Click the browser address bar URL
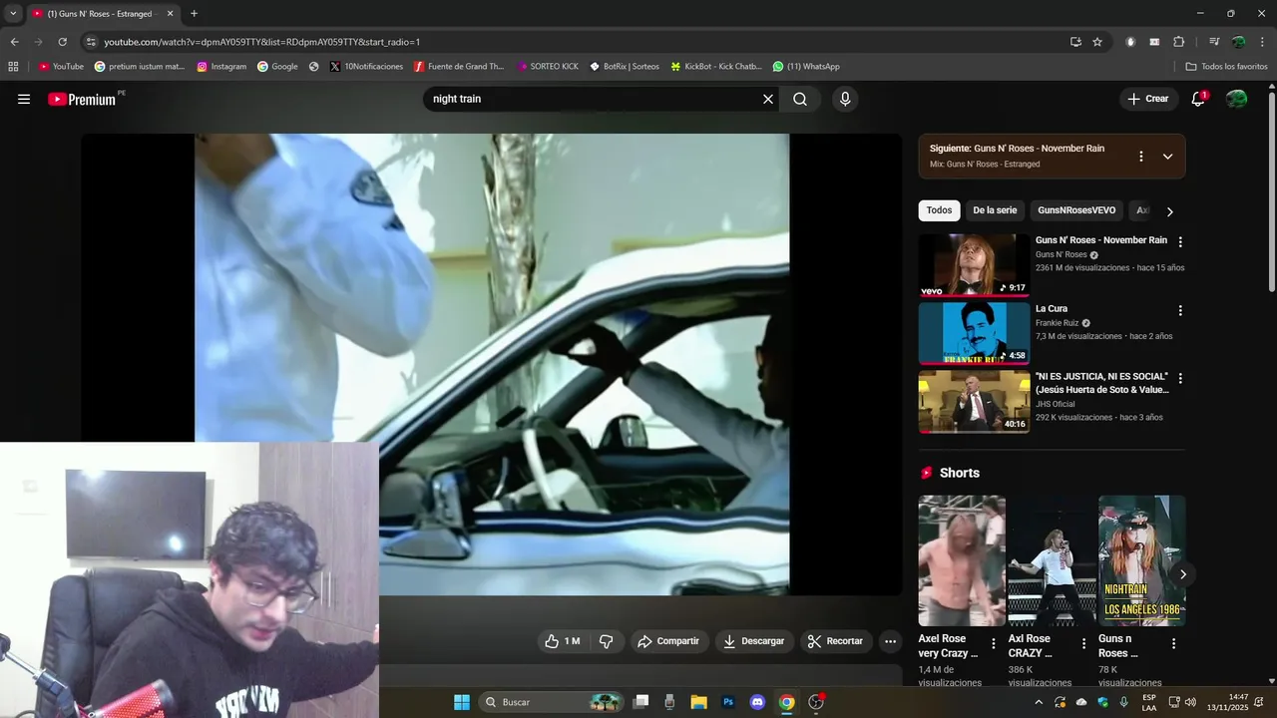 261,42
